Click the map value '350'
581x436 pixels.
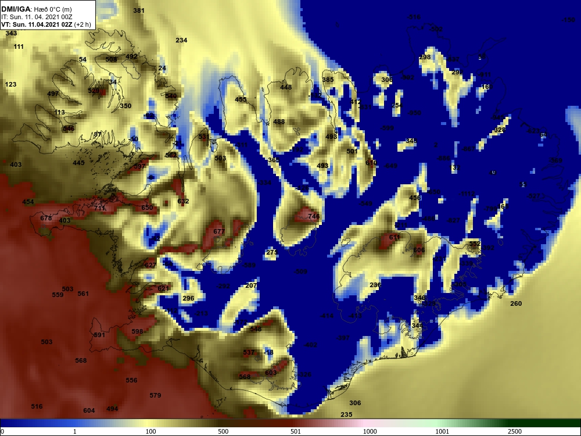(125, 106)
